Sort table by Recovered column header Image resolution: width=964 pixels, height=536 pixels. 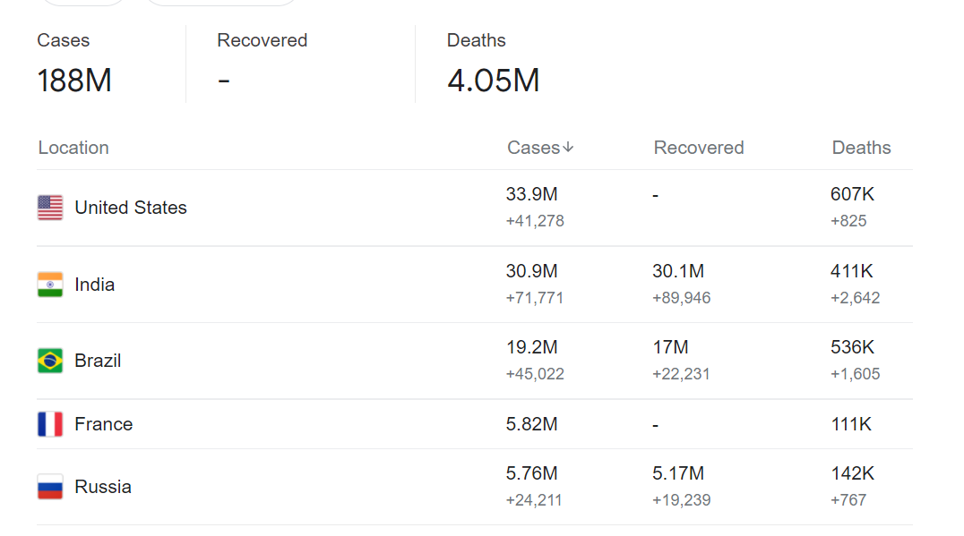pyautogui.click(x=699, y=148)
